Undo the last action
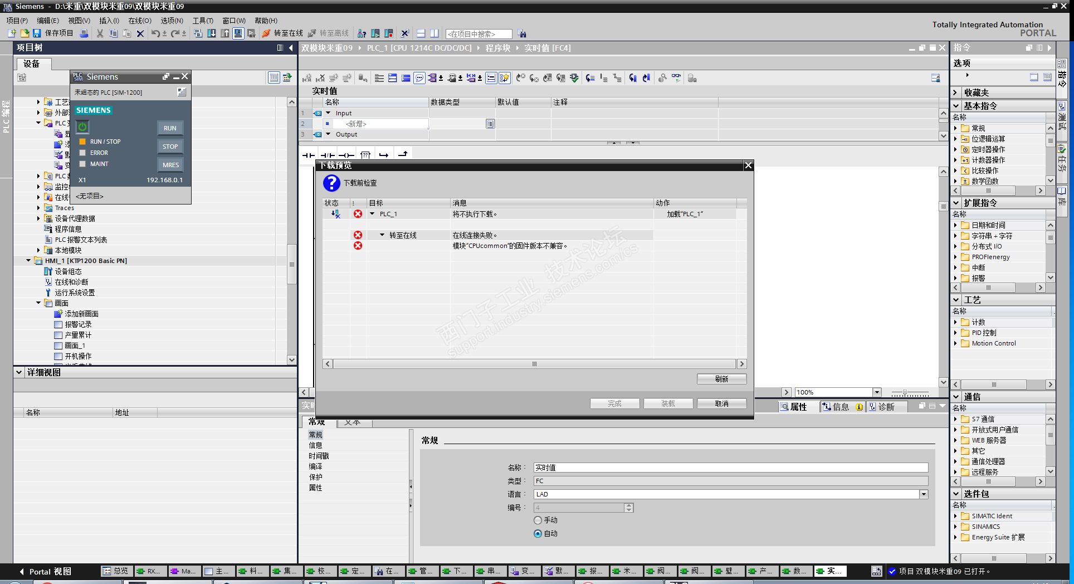 [x=155, y=33]
